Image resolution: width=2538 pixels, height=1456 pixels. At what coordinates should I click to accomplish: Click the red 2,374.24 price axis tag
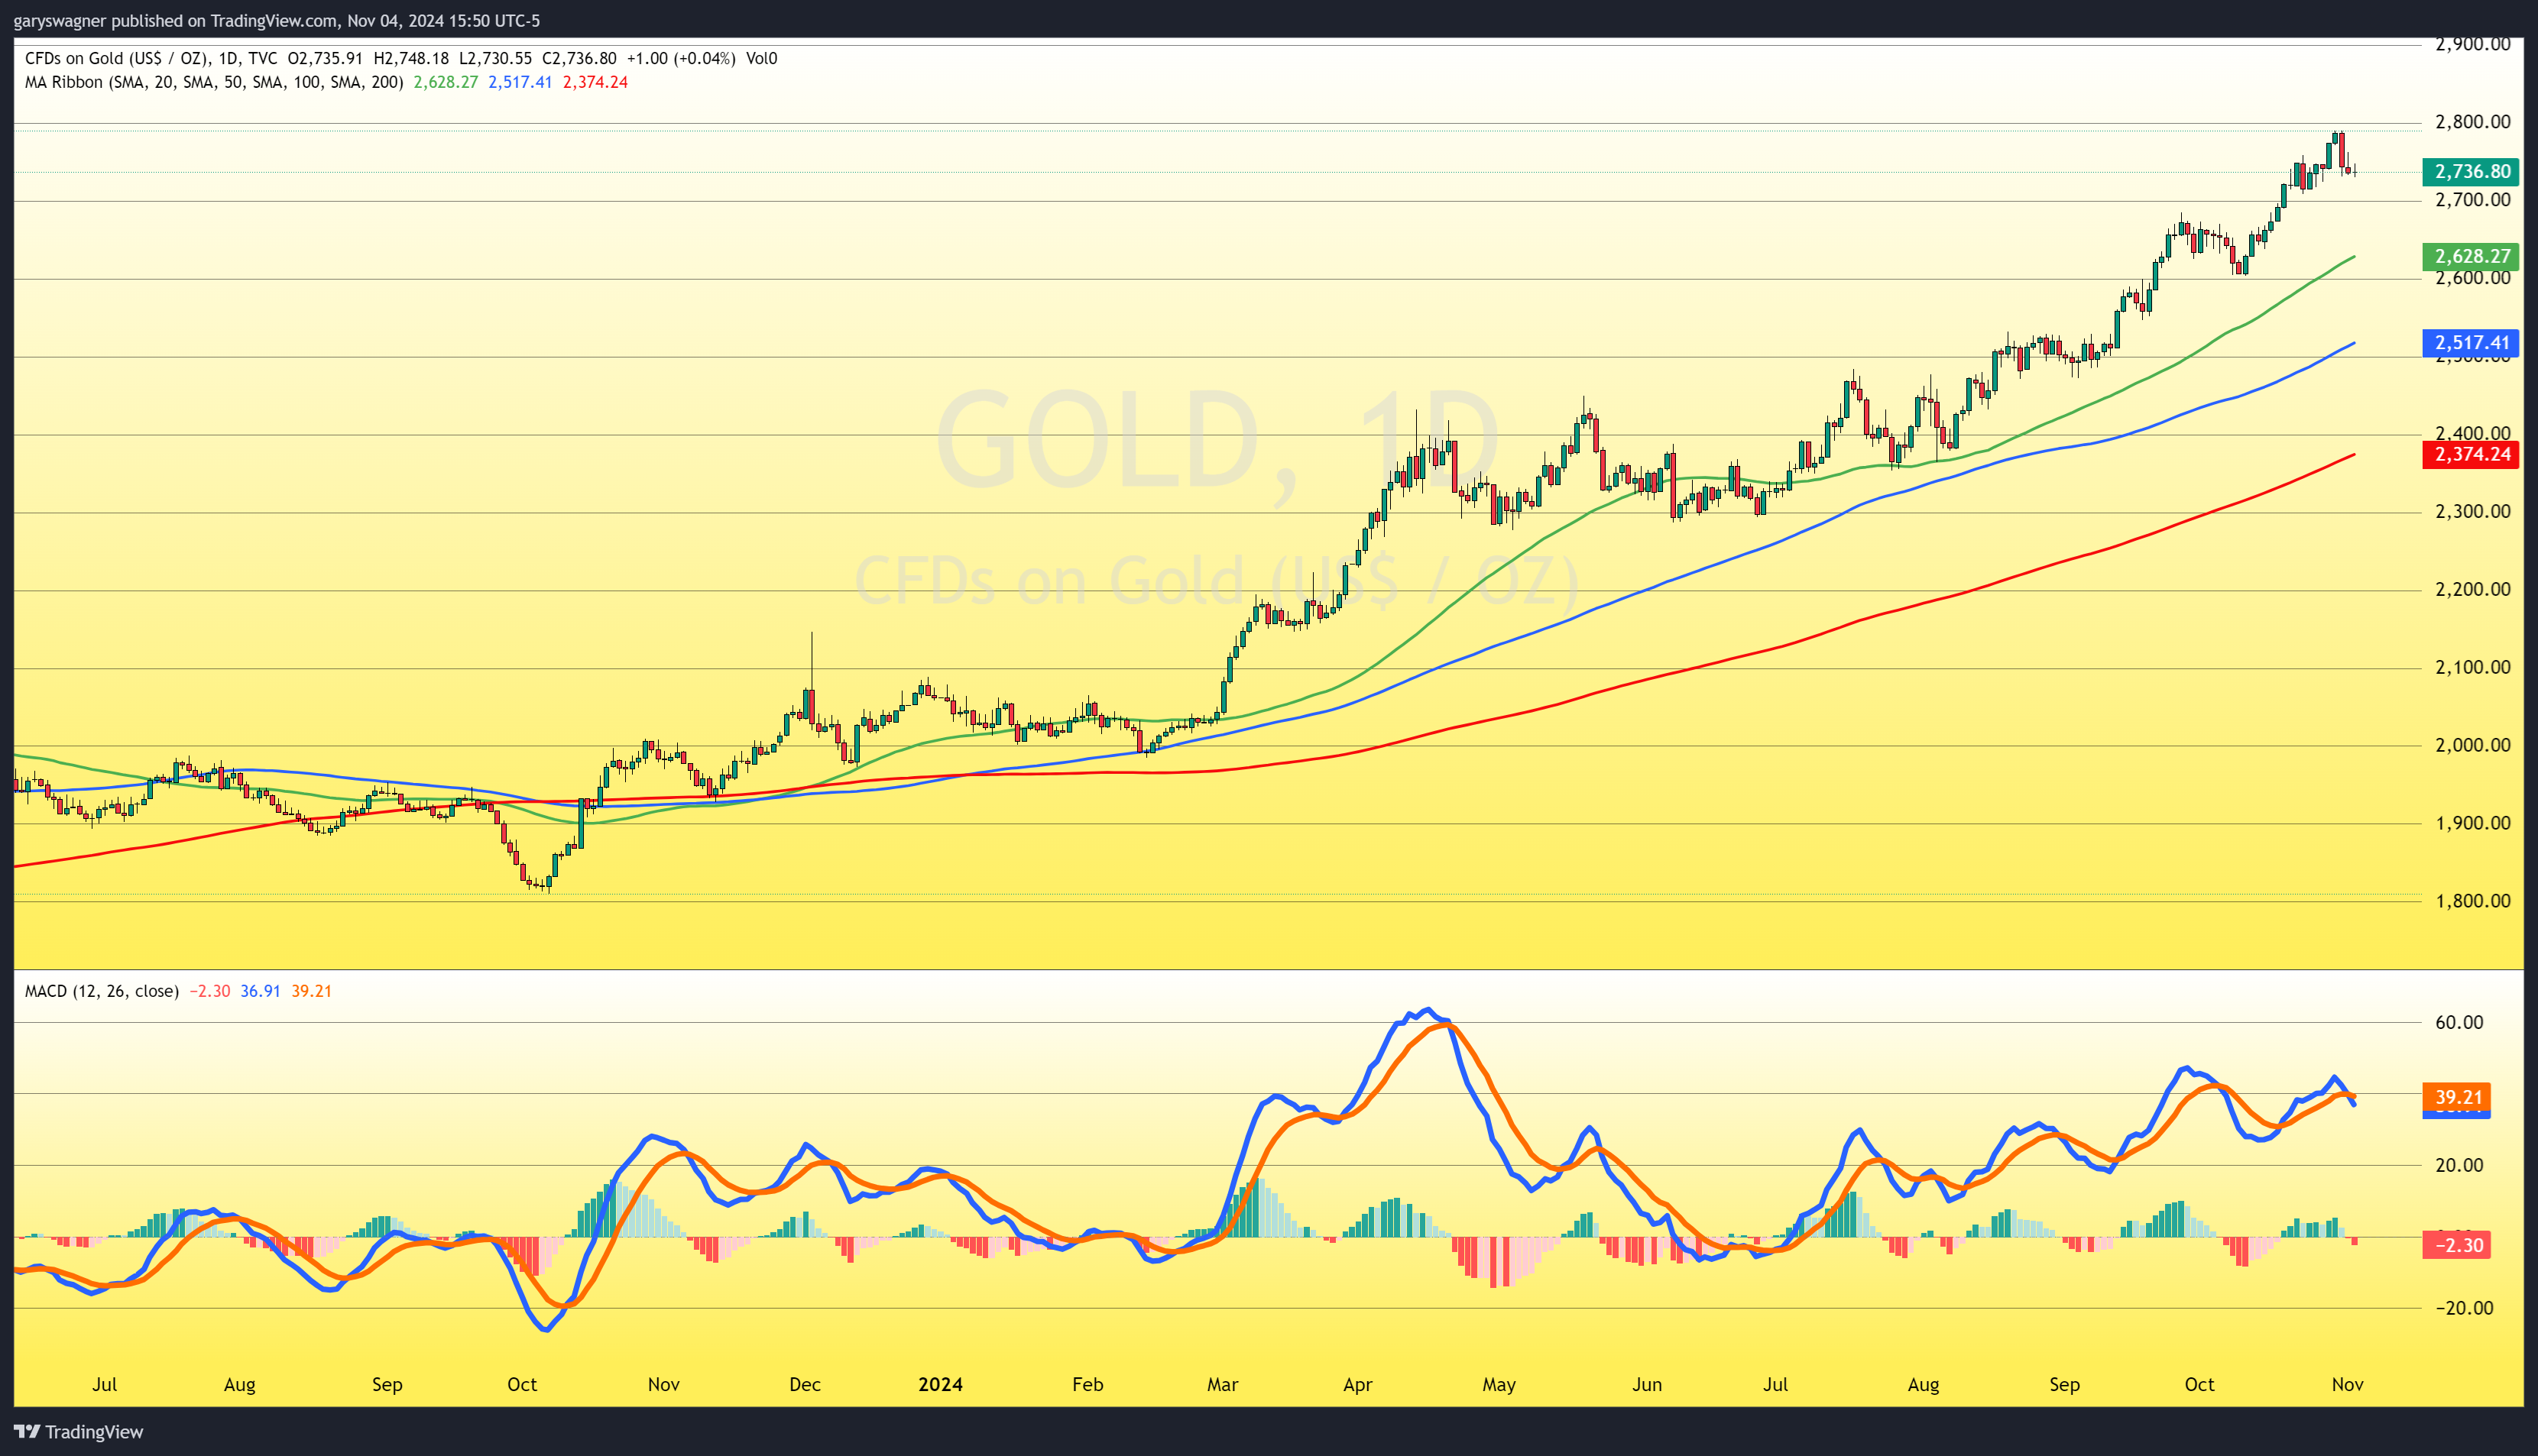point(2470,455)
